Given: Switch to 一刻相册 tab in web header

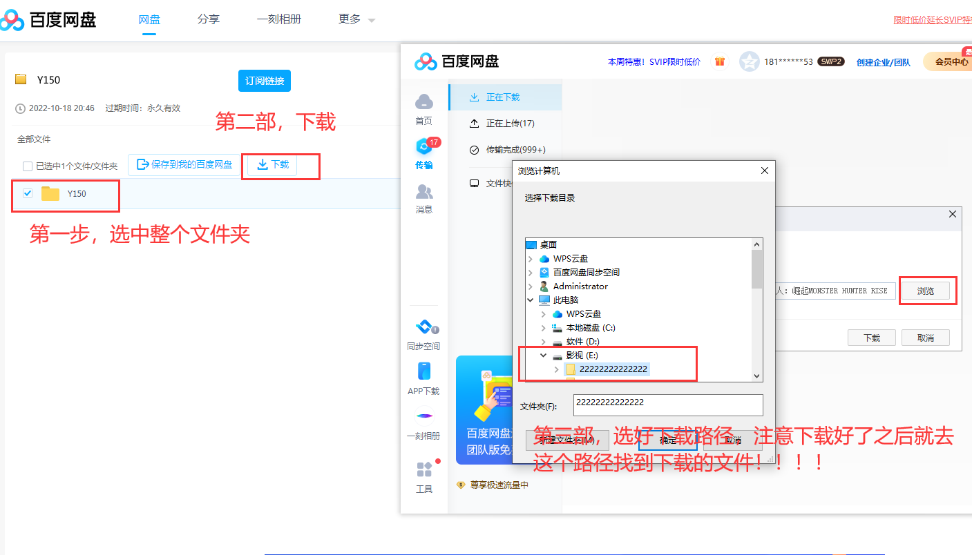Looking at the screenshot, I should pyautogui.click(x=279, y=19).
